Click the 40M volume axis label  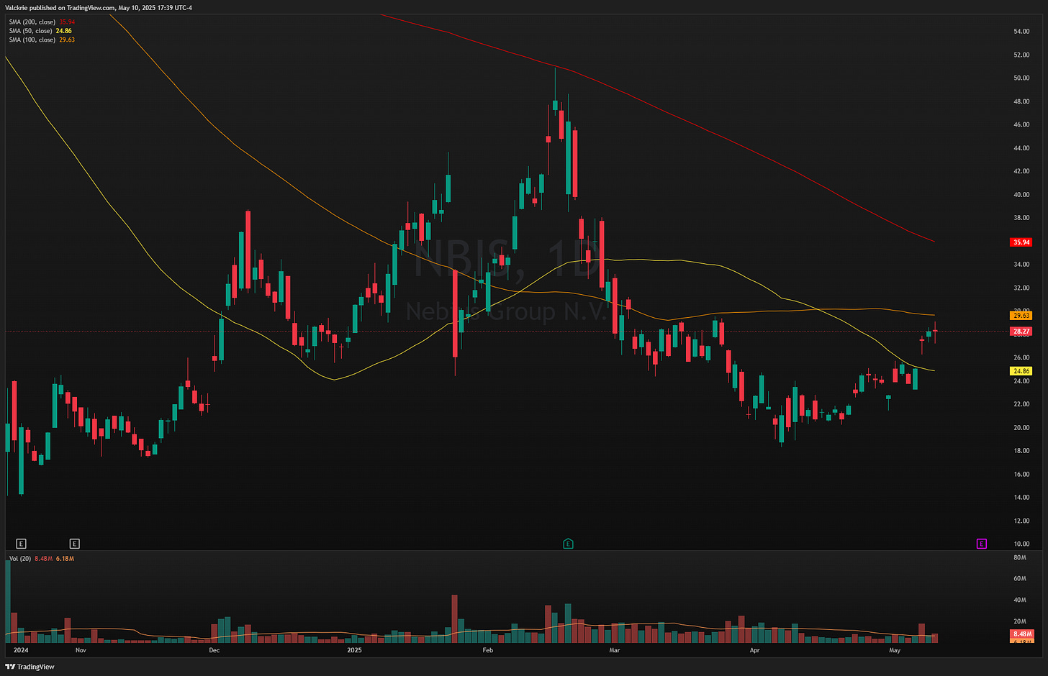[1020, 600]
